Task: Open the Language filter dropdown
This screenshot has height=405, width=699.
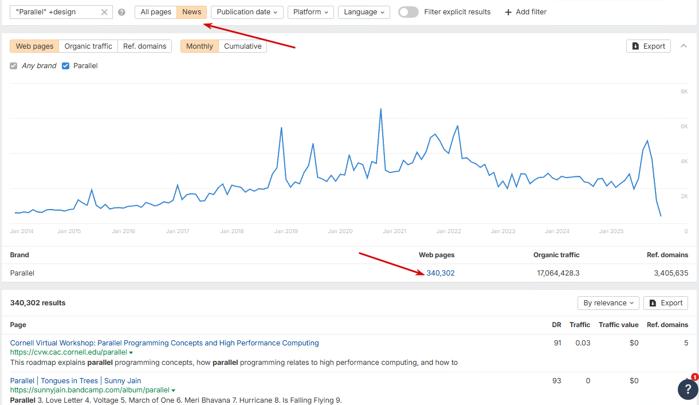Action: (x=364, y=12)
